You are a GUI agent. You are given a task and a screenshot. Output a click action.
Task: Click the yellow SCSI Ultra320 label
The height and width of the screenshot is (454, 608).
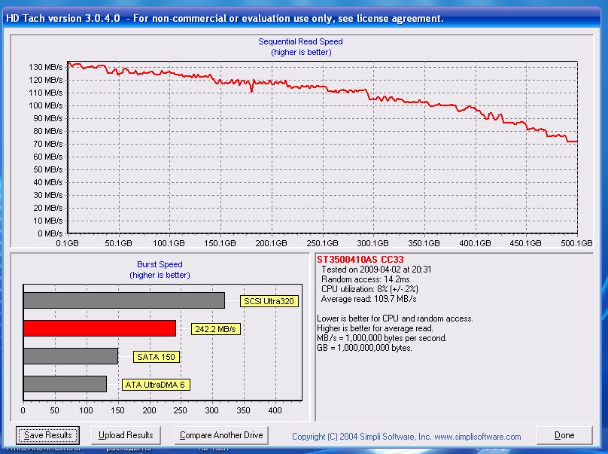click(x=269, y=301)
